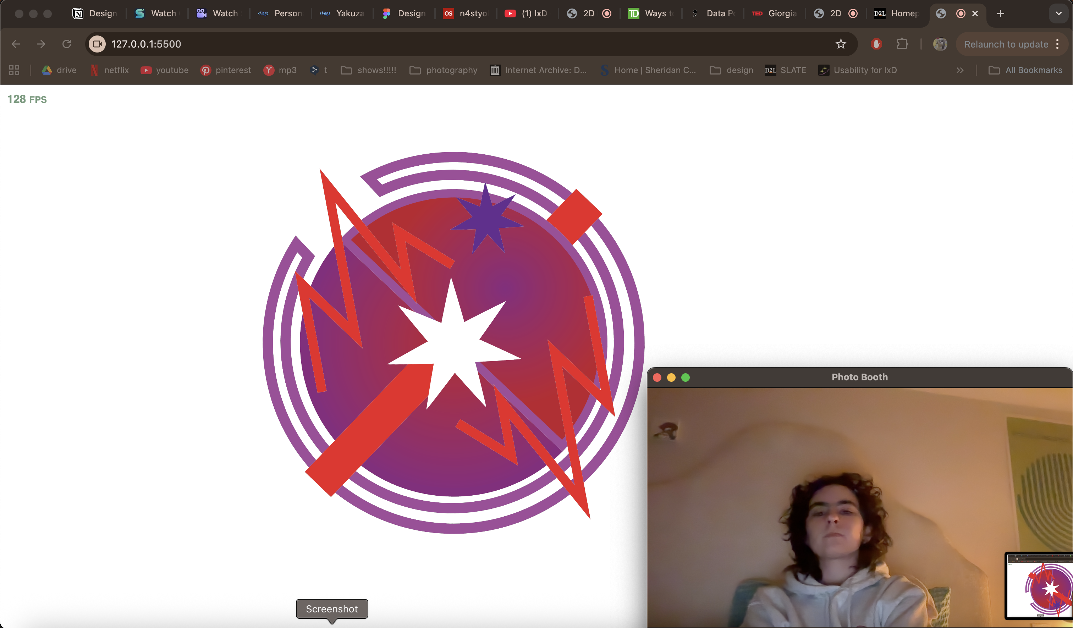Click the Relaunch to update button
Screen dimensions: 1073x628
(1006, 44)
